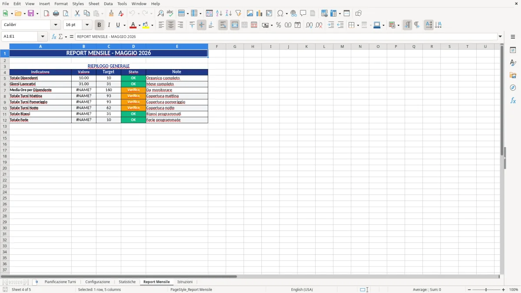This screenshot has width=521, height=293.
Task: Toggle Wrap Text
Action: point(223,25)
